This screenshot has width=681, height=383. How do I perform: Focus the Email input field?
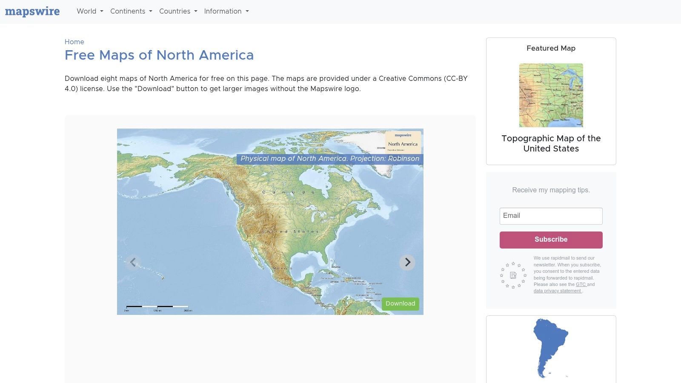tap(551, 216)
